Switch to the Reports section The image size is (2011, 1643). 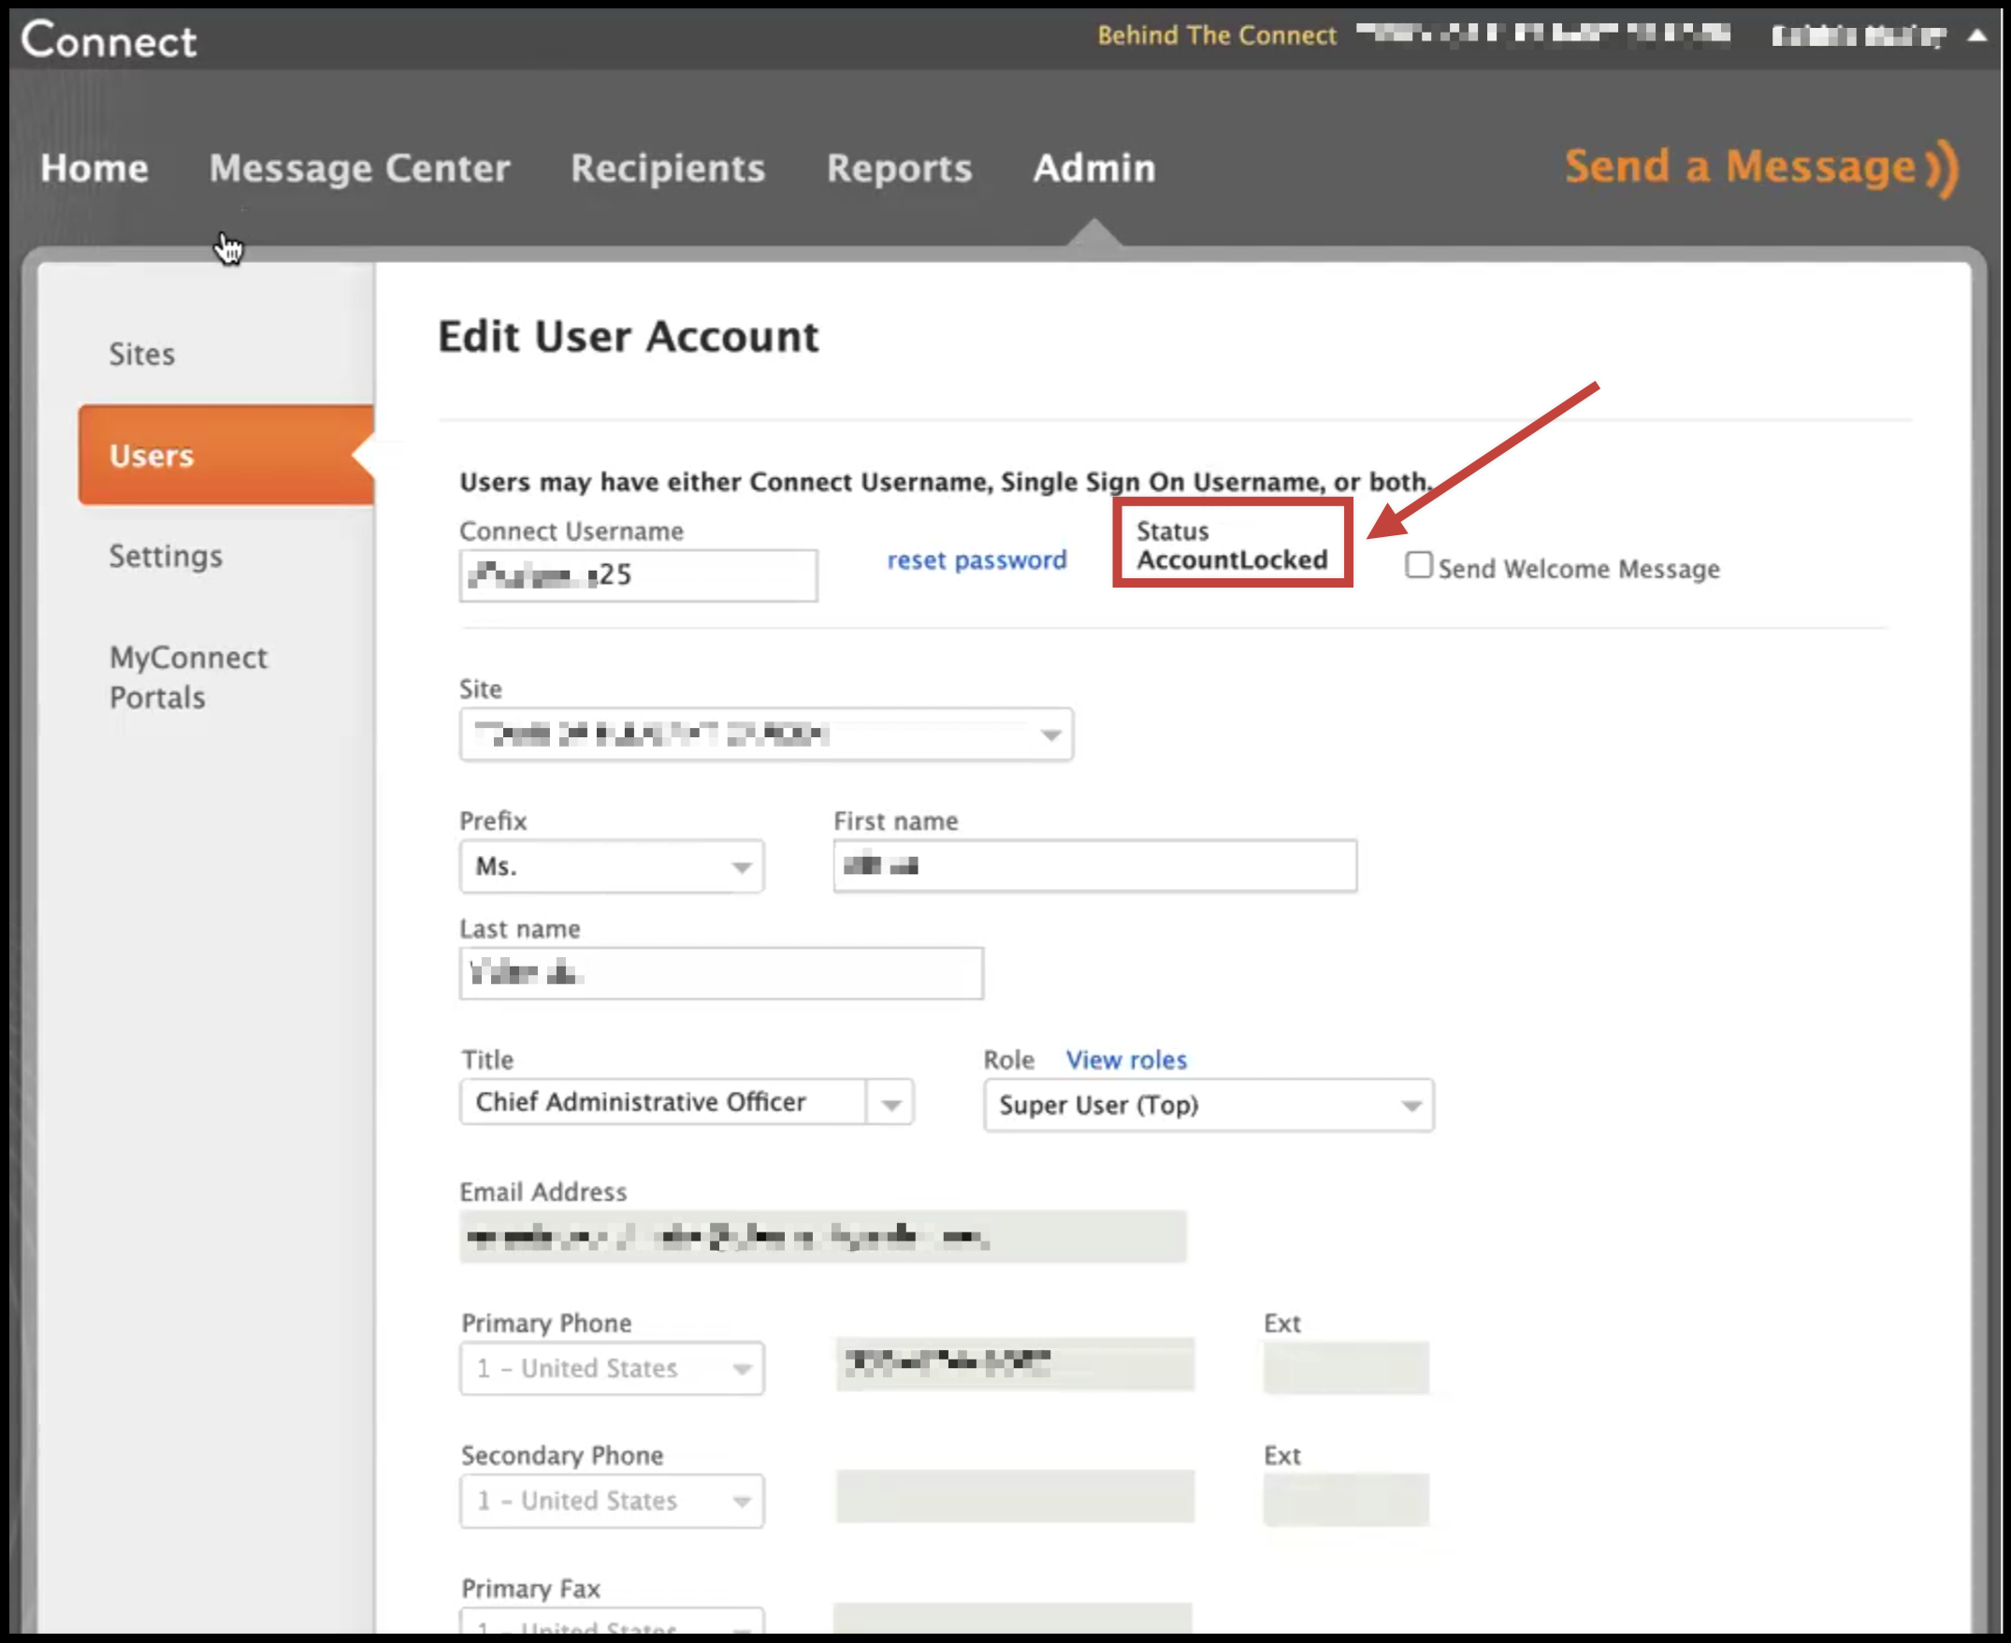click(x=899, y=168)
